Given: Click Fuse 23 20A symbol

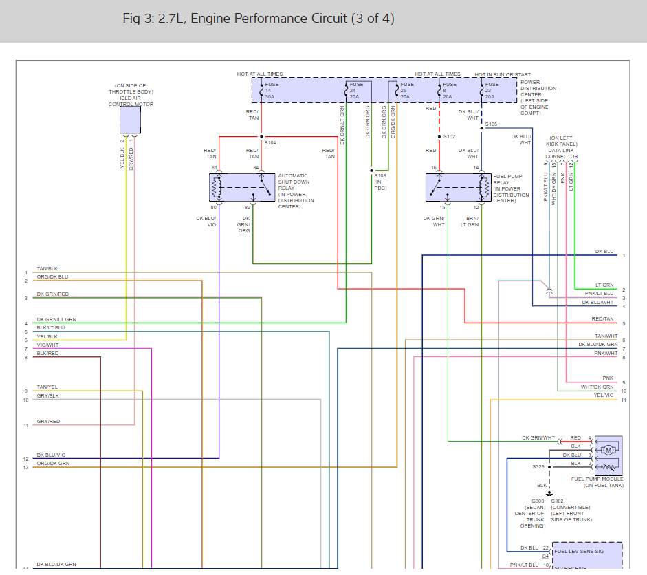Looking at the screenshot, I should coord(481,90).
